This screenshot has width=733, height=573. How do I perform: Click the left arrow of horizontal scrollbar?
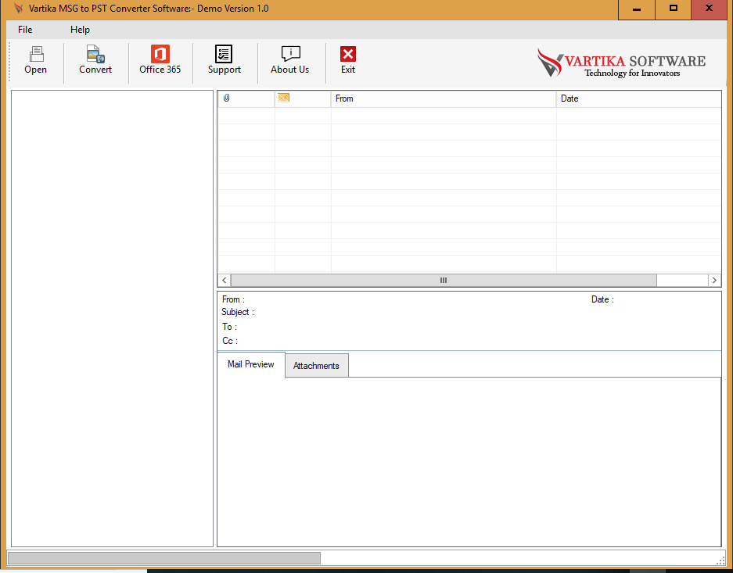pyautogui.click(x=225, y=280)
